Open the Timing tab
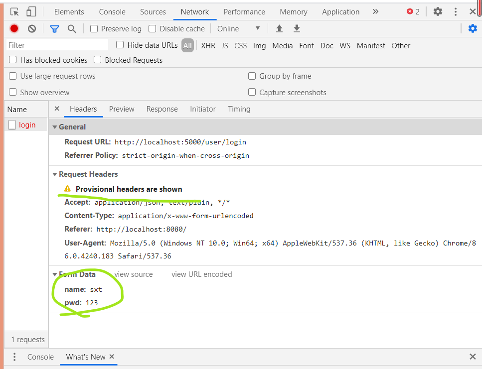482x369 pixels. pos(239,109)
